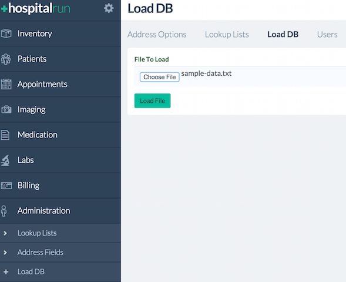Switch to Address Options tab

(x=157, y=35)
